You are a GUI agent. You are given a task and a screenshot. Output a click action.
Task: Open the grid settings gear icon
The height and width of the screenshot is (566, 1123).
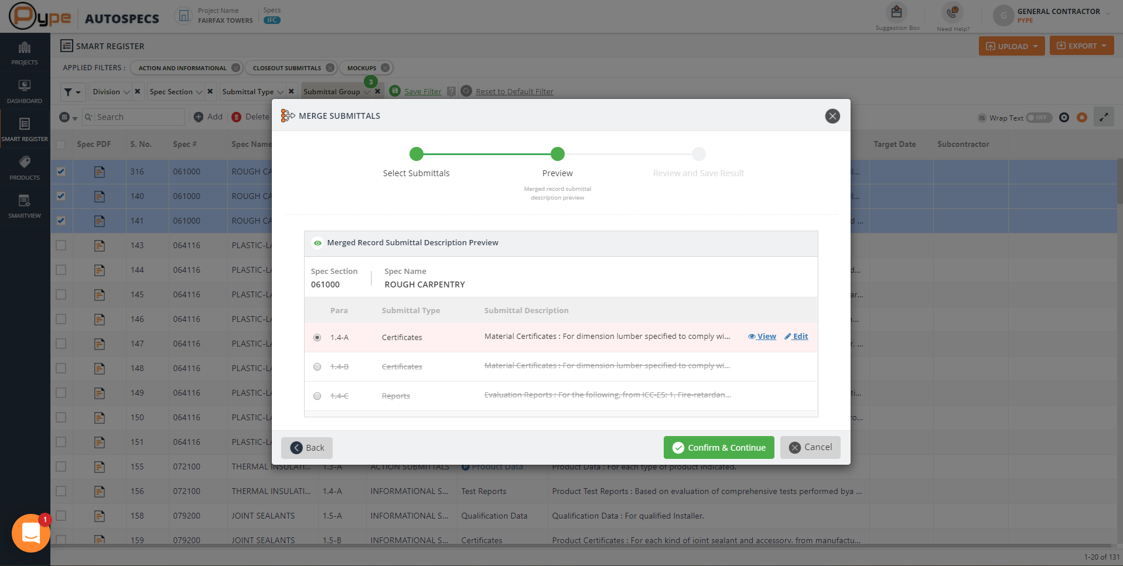point(1064,118)
